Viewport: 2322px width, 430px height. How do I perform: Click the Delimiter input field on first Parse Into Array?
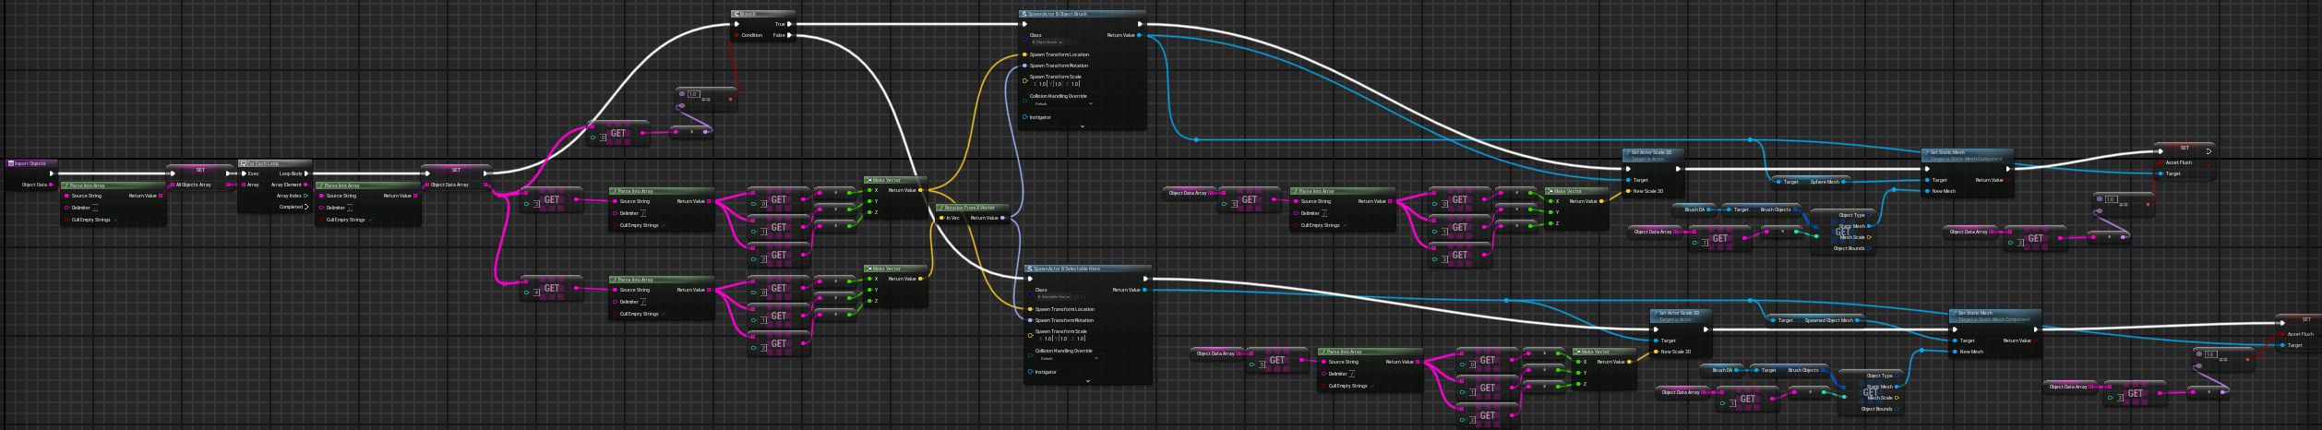pyautogui.click(x=95, y=208)
